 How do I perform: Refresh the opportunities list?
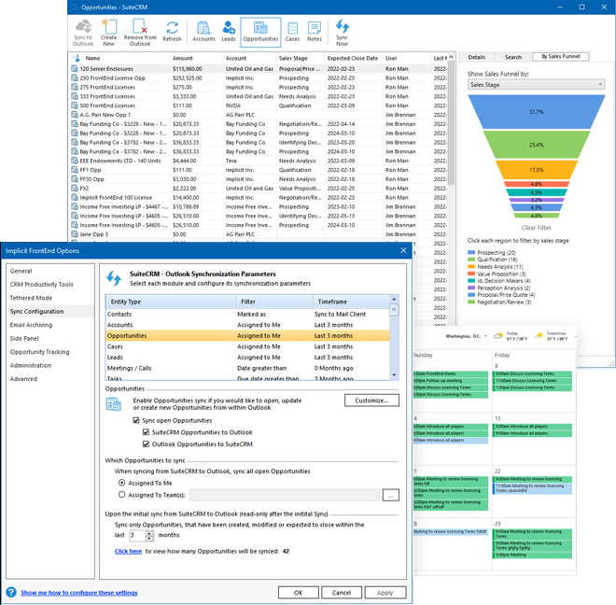tap(172, 32)
